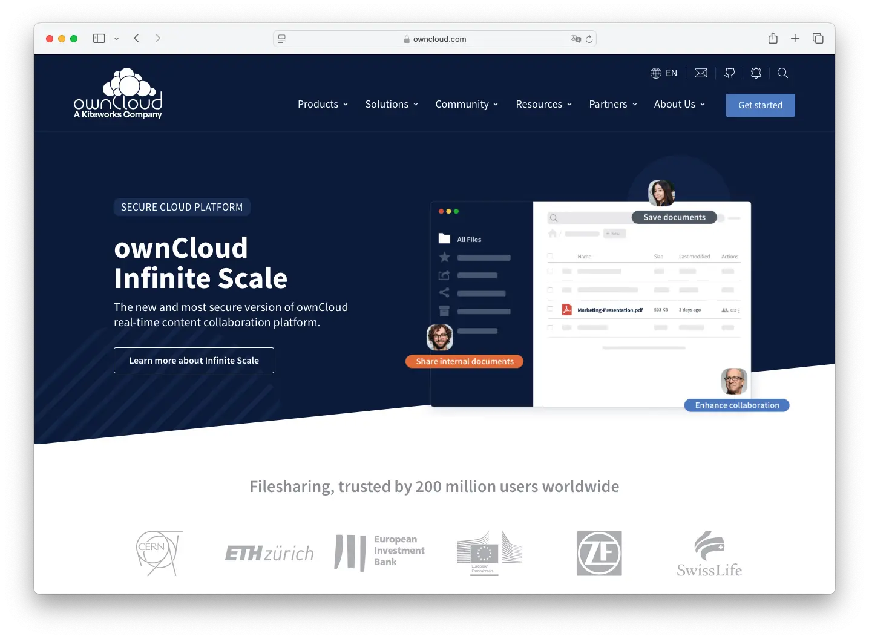
Task: Toggle the select-all checkbox above the file list
Action: click(550, 256)
